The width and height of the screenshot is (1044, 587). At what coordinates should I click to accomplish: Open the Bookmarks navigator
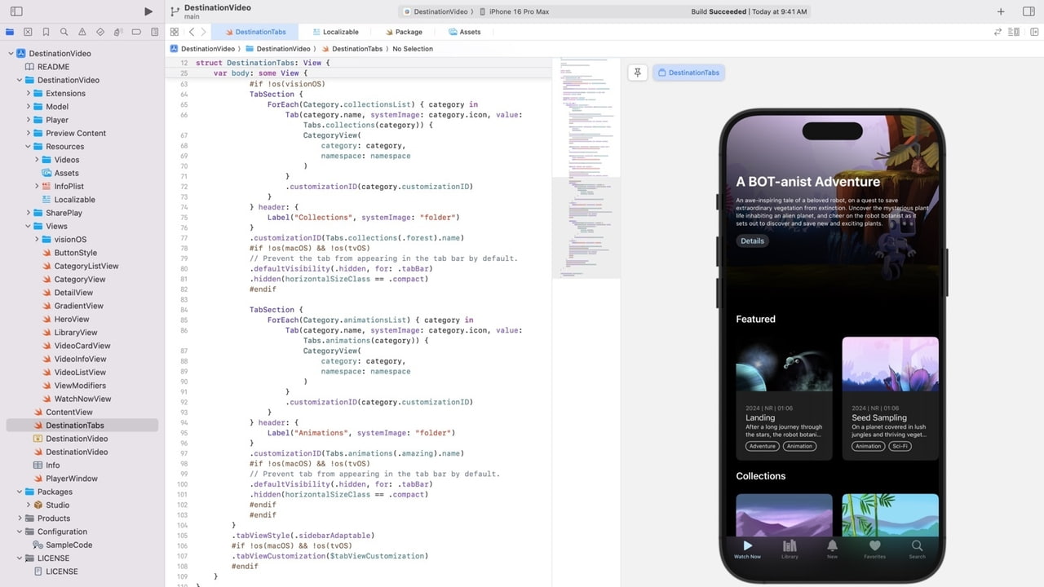point(46,32)
